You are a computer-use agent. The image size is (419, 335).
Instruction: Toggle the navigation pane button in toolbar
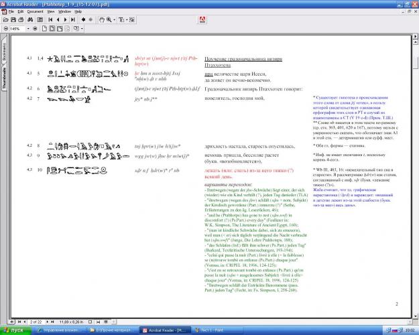pyautogui.click(x=40, y=20)
